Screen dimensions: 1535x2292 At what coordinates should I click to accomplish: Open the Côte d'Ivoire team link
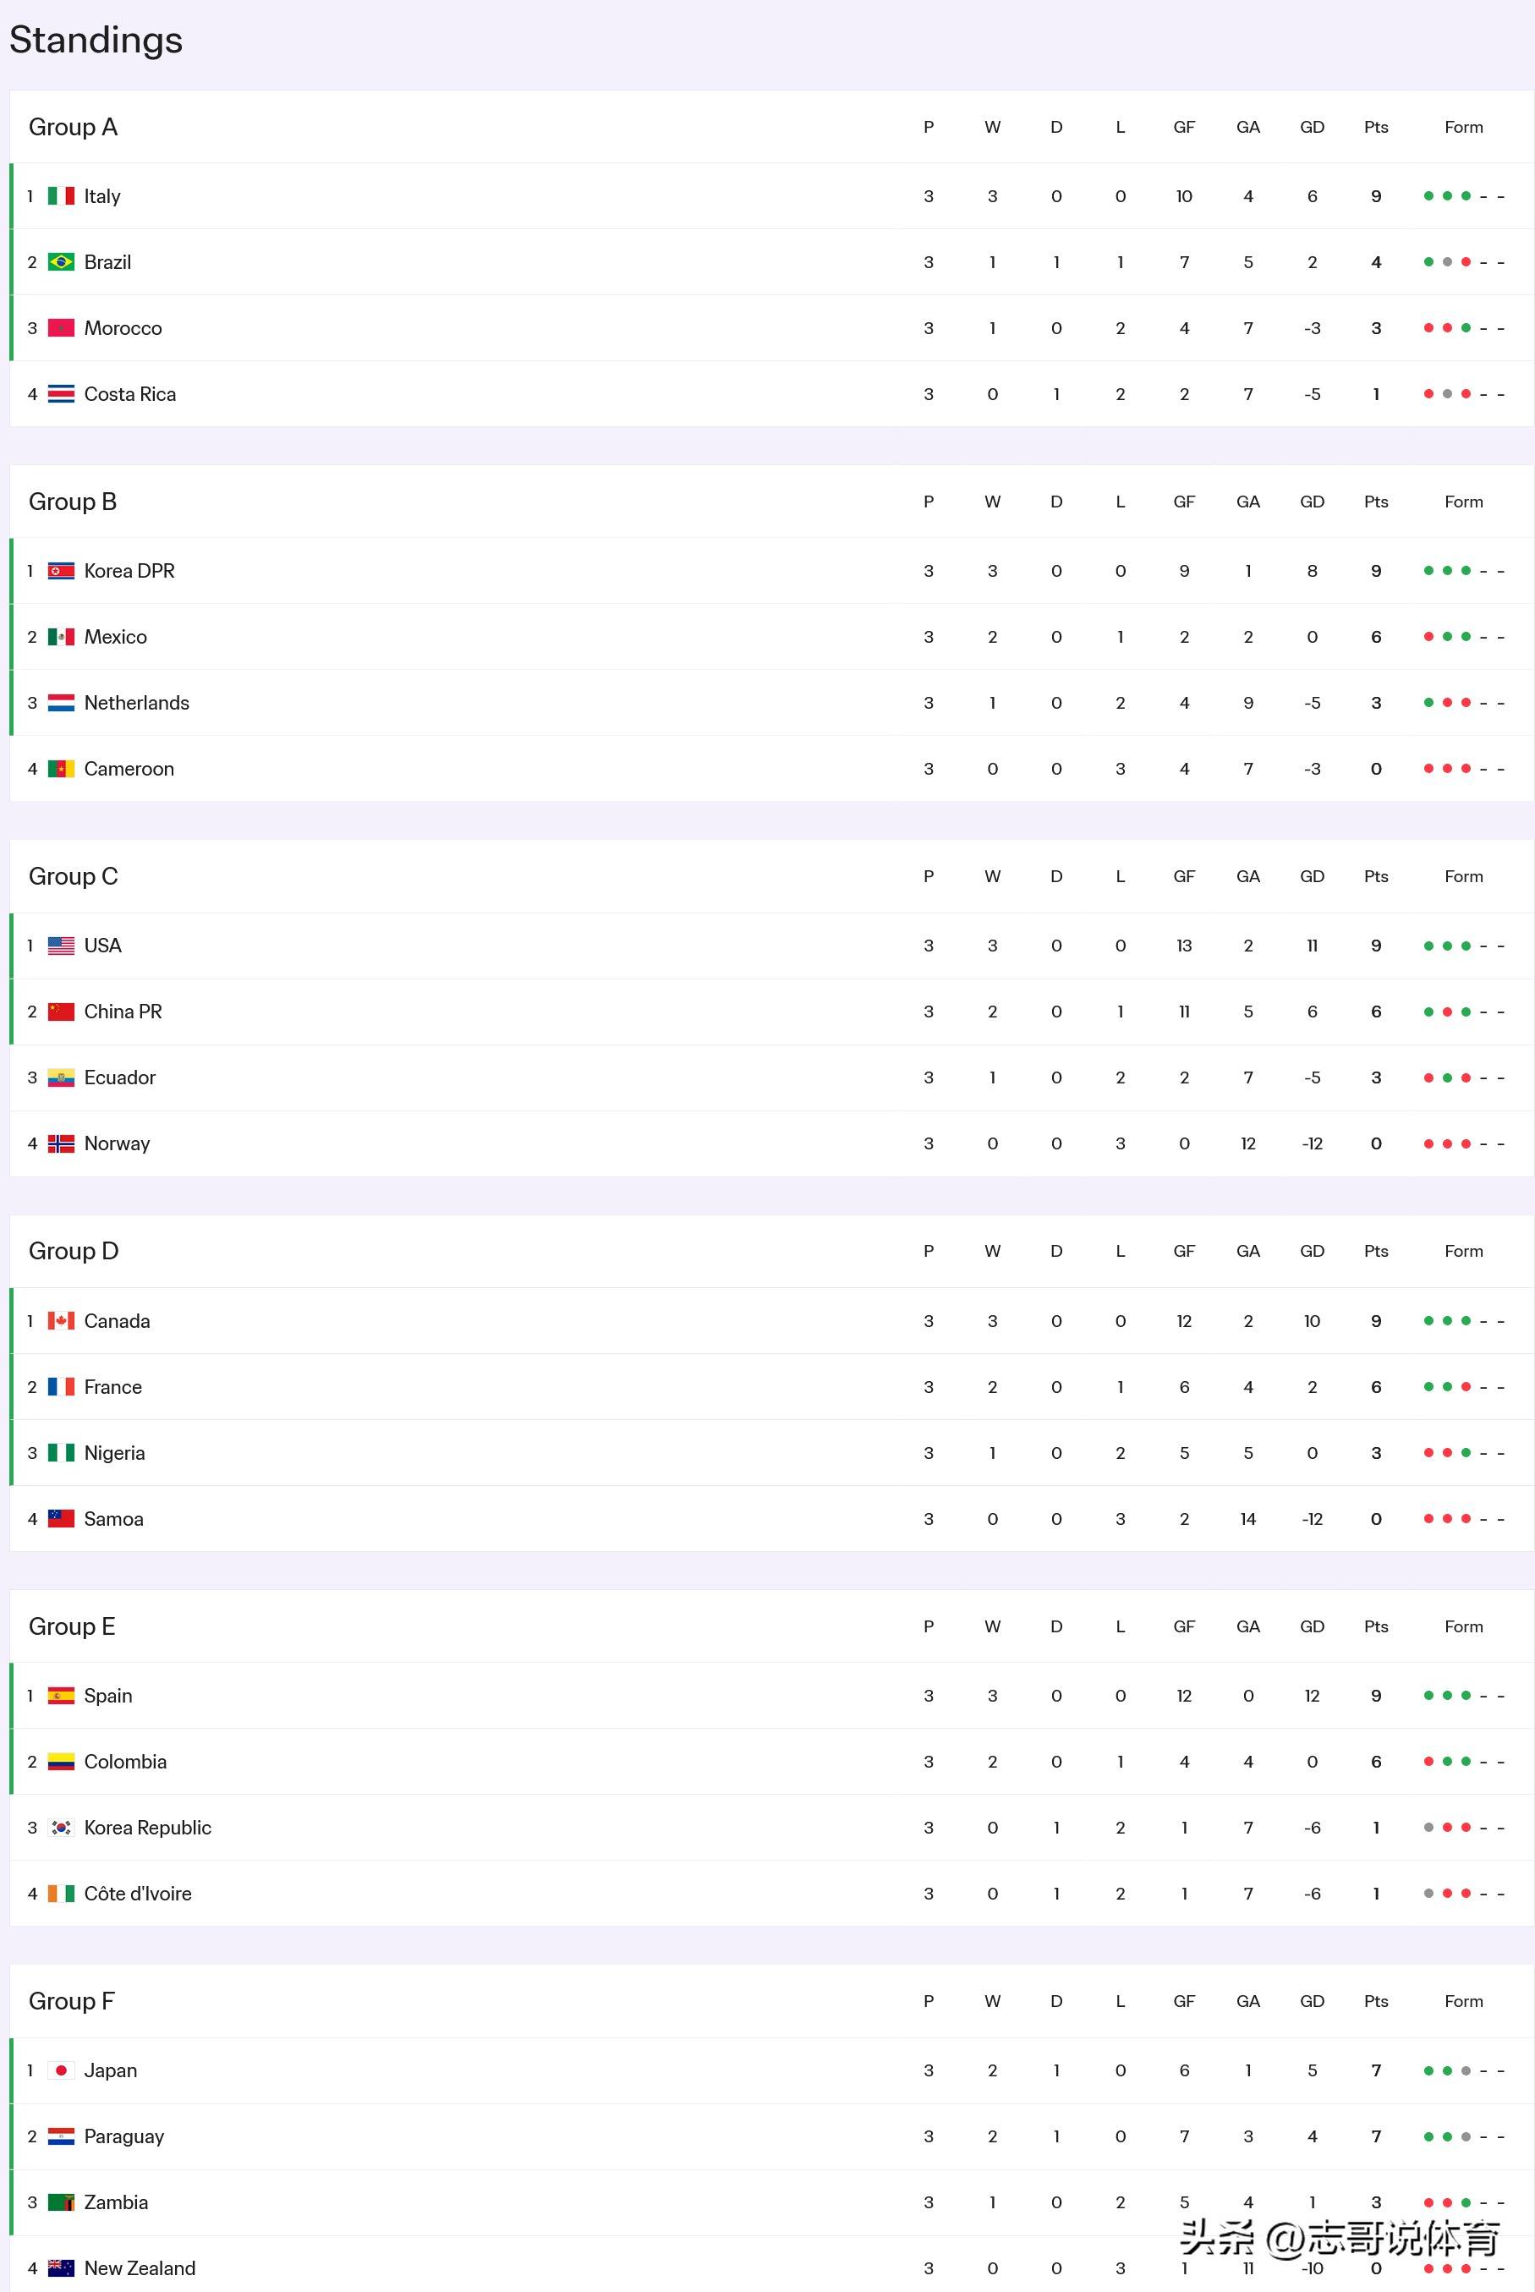coord(138,1894)
